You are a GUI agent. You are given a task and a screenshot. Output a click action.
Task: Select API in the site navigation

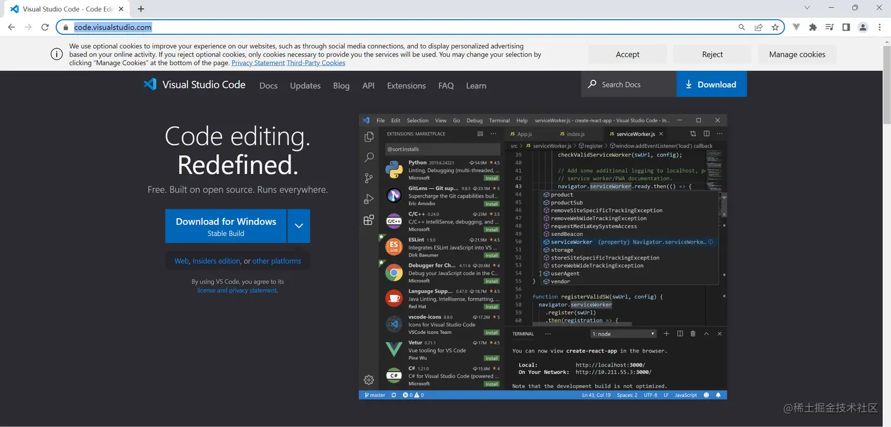(368, 86)
